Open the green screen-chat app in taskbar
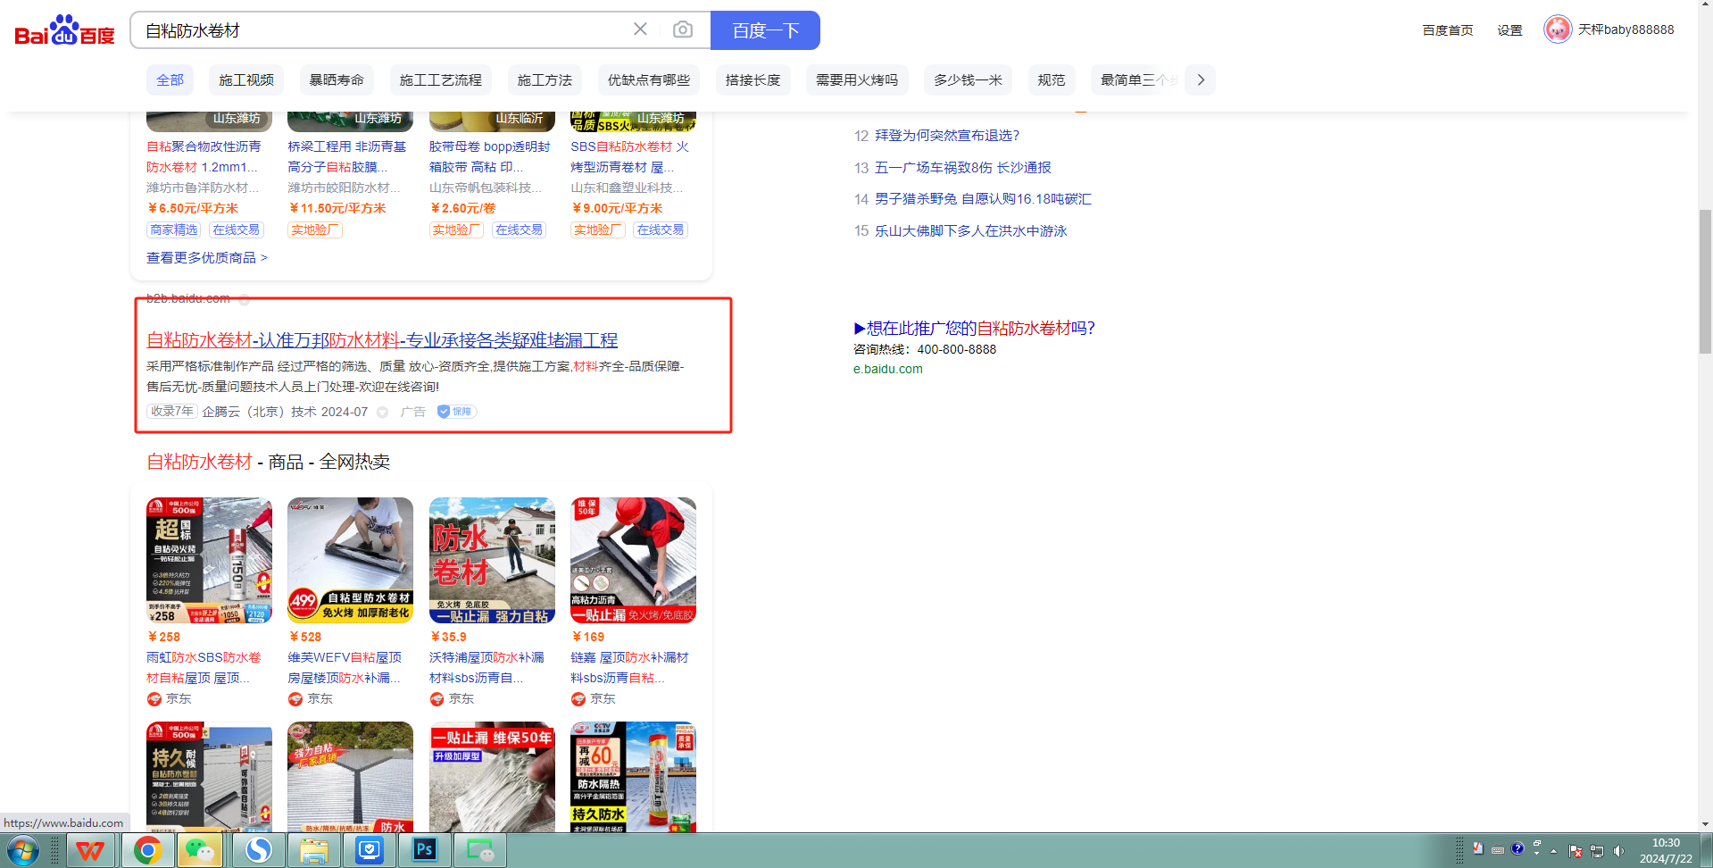 pyautogui.click(x=480, y=851)
